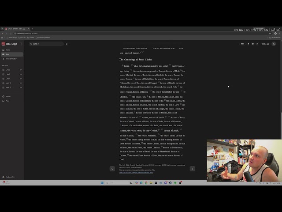The image size is (282, 212).
Task: Open Learn More About English Standard Version link
Action: [136, 173]
